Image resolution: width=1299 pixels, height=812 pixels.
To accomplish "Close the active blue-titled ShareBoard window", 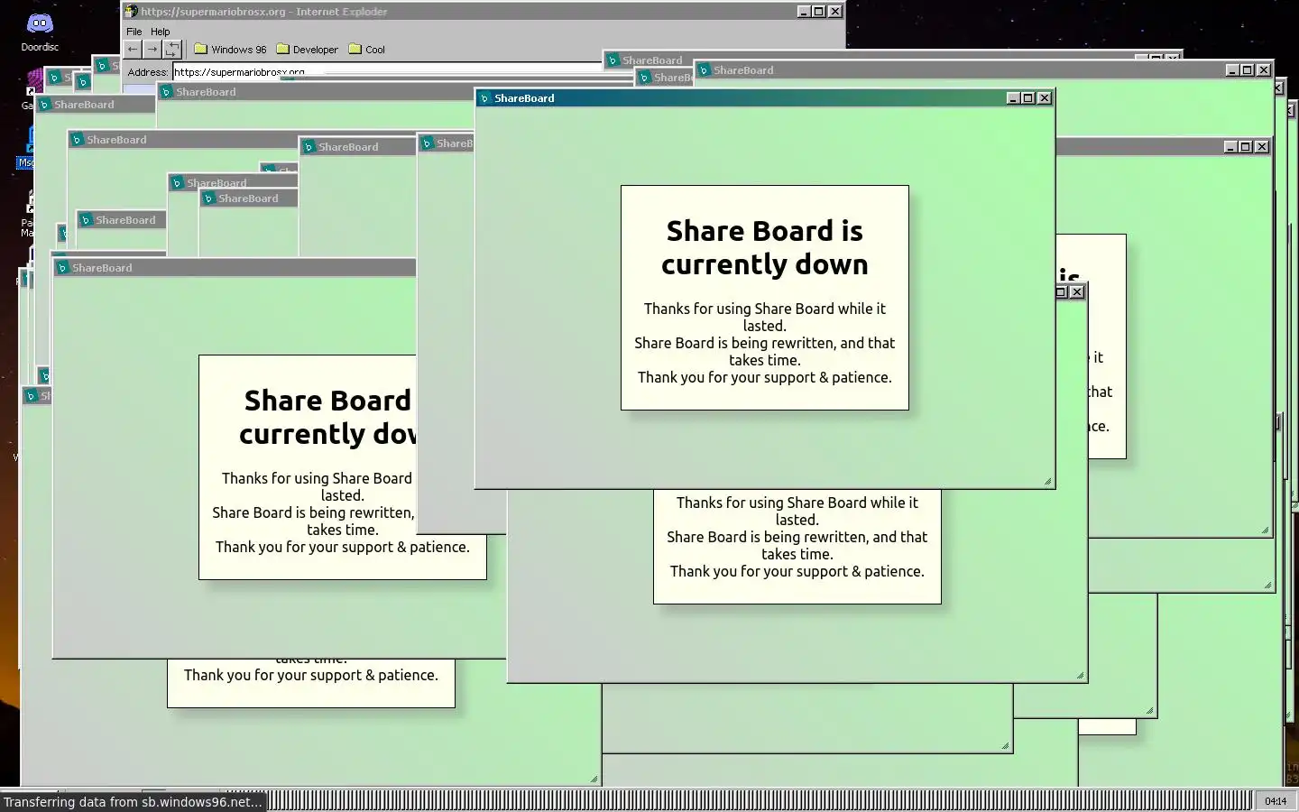I will point(1045,98).
